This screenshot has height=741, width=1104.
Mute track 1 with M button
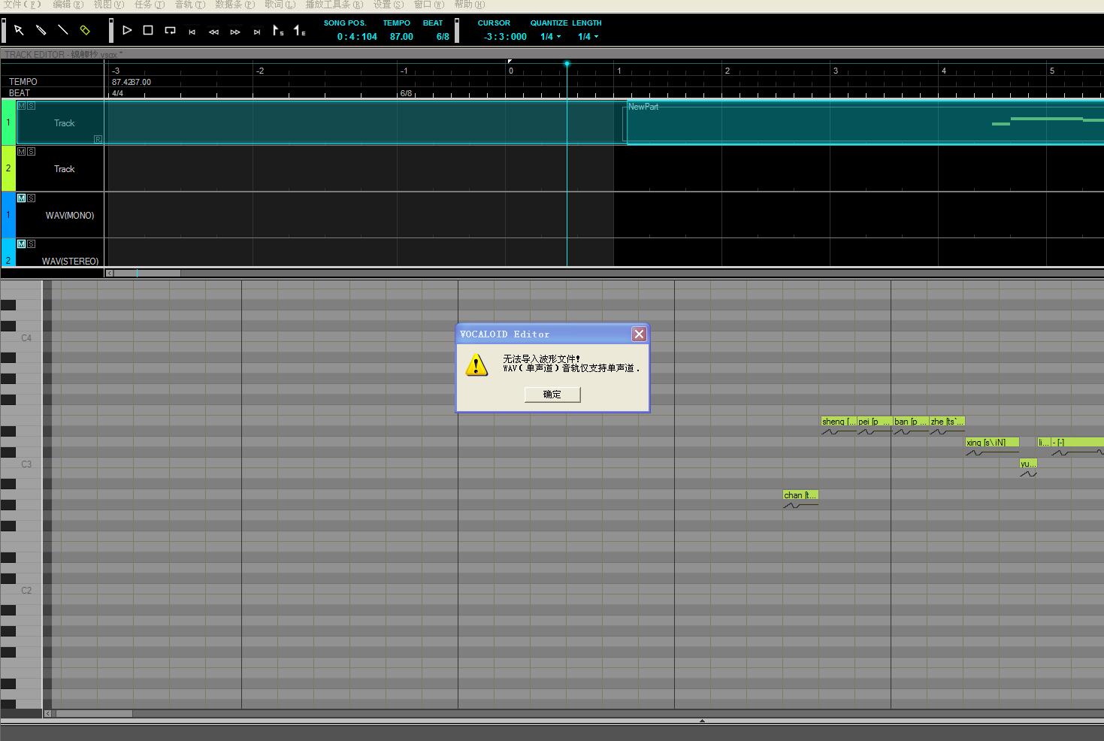coord(21,106)
